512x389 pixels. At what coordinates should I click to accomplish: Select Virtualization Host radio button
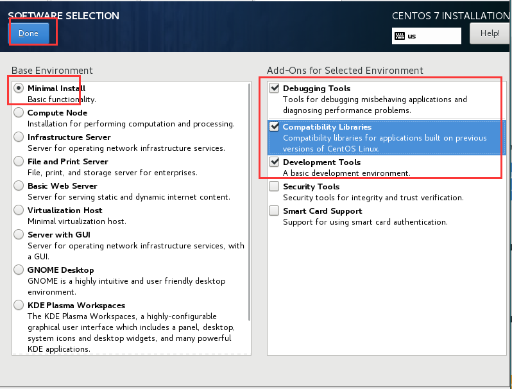click(x=19, y=211)
